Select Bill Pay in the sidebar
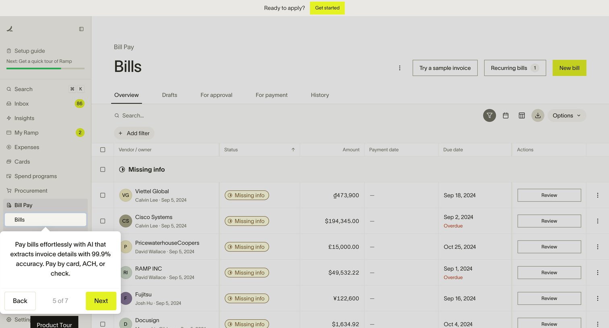This screenshot has width=609, height=328. tap(46, 205)
